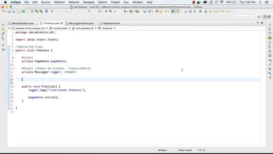Click the Open Type folder icon
Screen dimensions: 273x154
pyautogui.click(x=157, y=12)
